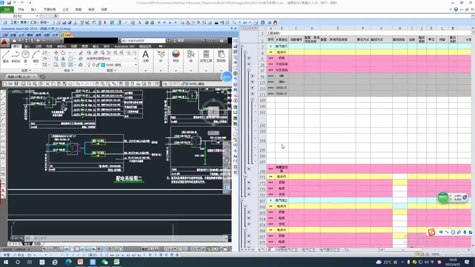Open the AutoCAD Block (块) panel
The width and height of the screenshot is (475, 267).
[x=161, y=56]
